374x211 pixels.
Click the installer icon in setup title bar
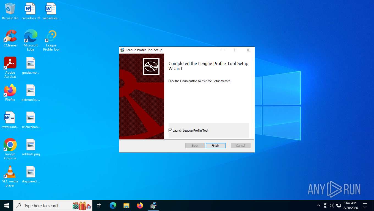(122, 50)
